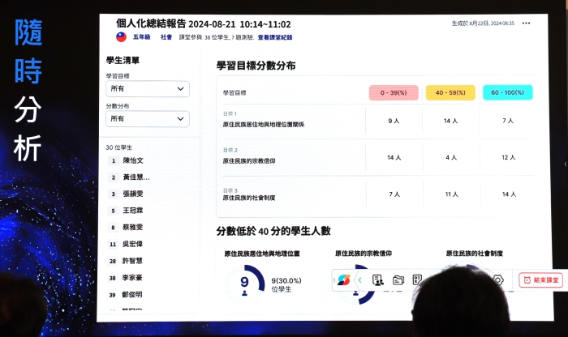Click goal row 原住民族的宗教信仰 in table
Screen dimensions: 568x337
(249, 161)
